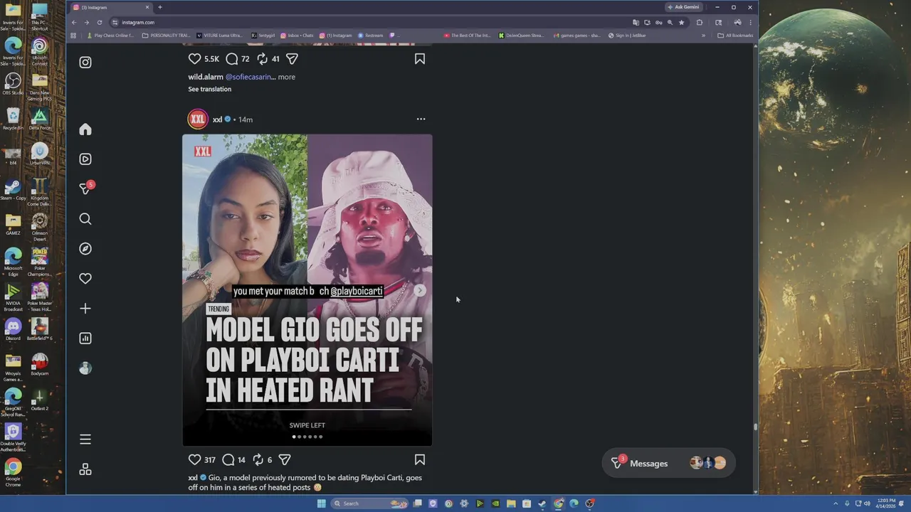The image size is (911, 512).
Task: Open Windows Start menu
Action: 321,503
